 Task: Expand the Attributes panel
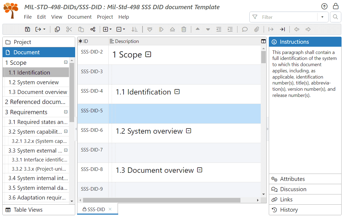[x=305, y=179]
